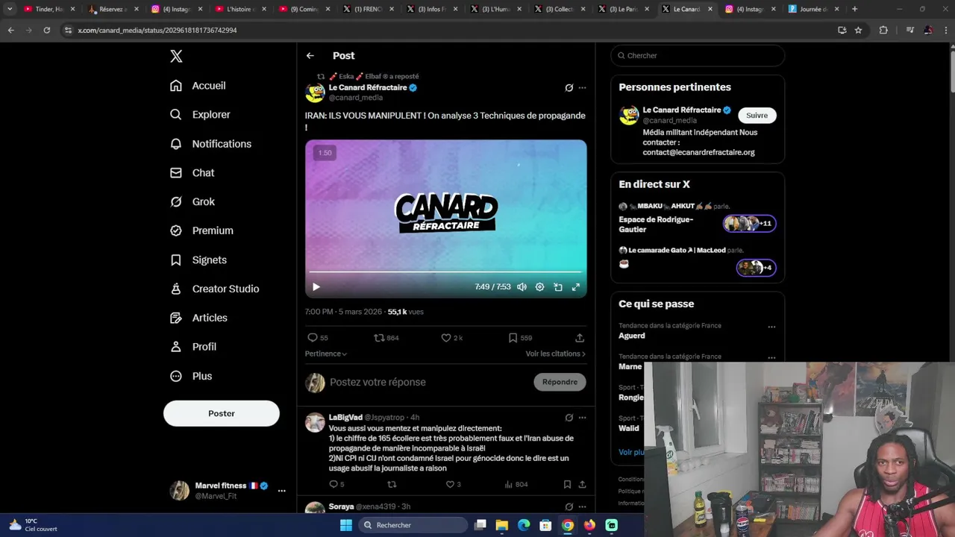Expand the Plus menu
The height and width of the screenshot is (537, 955).
pos(191,376)
